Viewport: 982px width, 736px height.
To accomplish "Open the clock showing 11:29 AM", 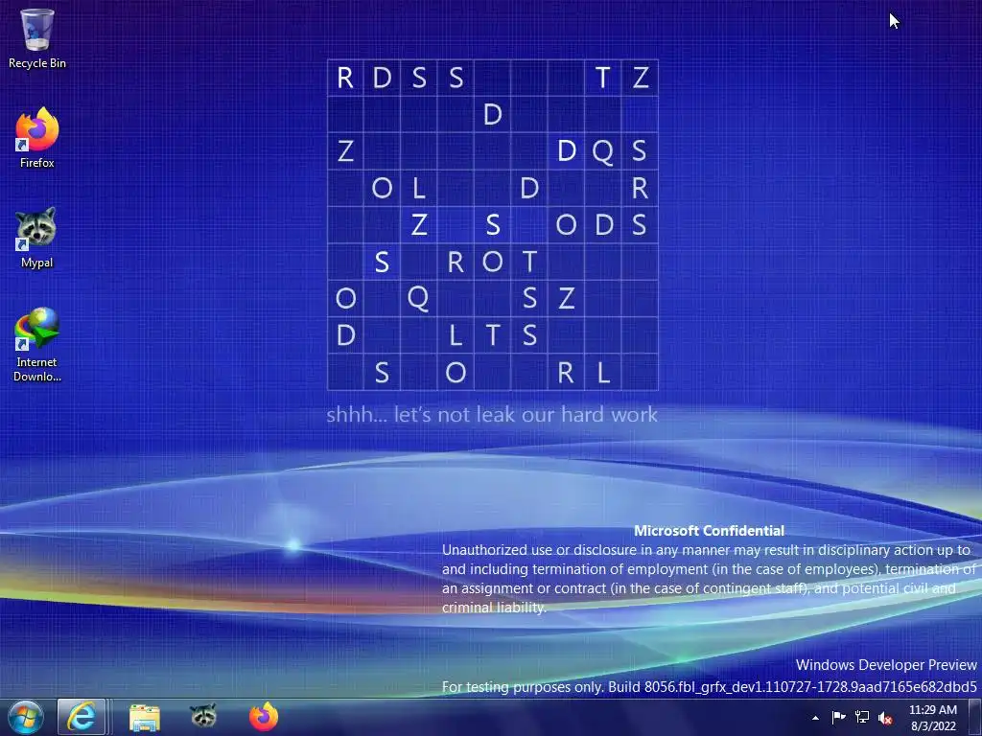I will (933, 718).
